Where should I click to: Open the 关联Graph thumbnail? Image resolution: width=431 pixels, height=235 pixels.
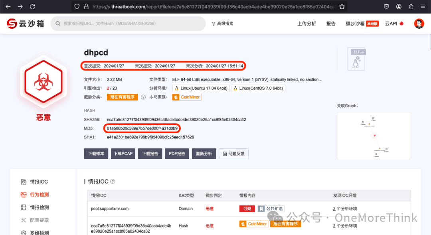coord(374,135)
